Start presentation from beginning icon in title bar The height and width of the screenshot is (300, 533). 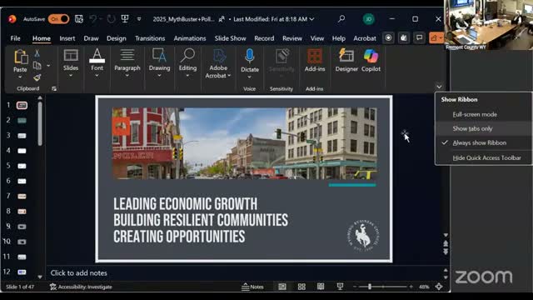pyautogui.click(x=125, y=18)
